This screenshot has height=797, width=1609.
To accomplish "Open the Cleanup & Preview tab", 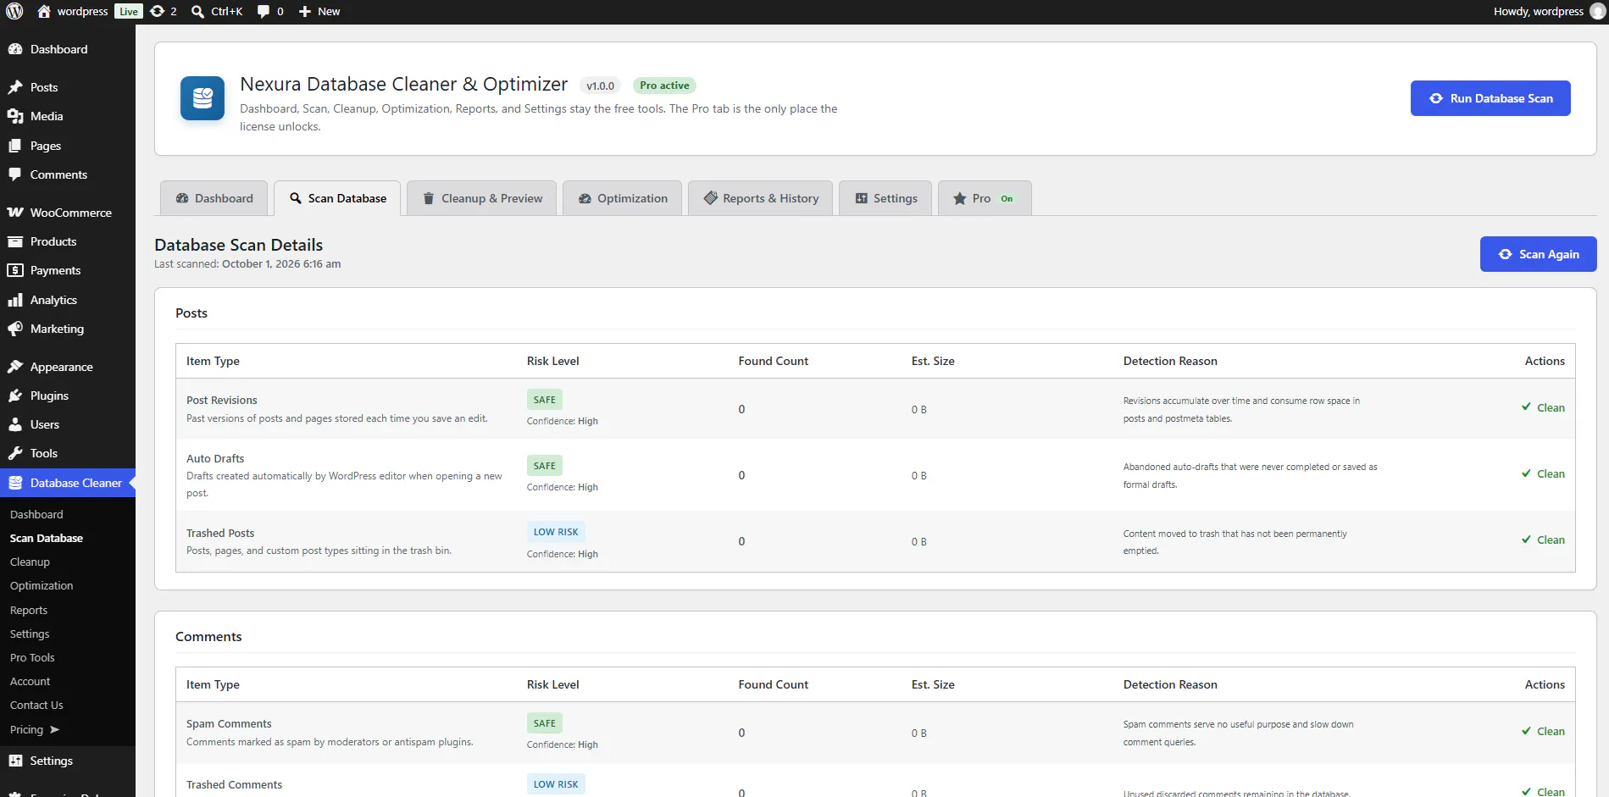I will [482, 198].
